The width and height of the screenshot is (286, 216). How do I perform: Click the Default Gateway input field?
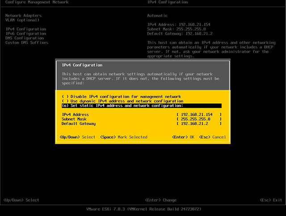tap(199, 123)
